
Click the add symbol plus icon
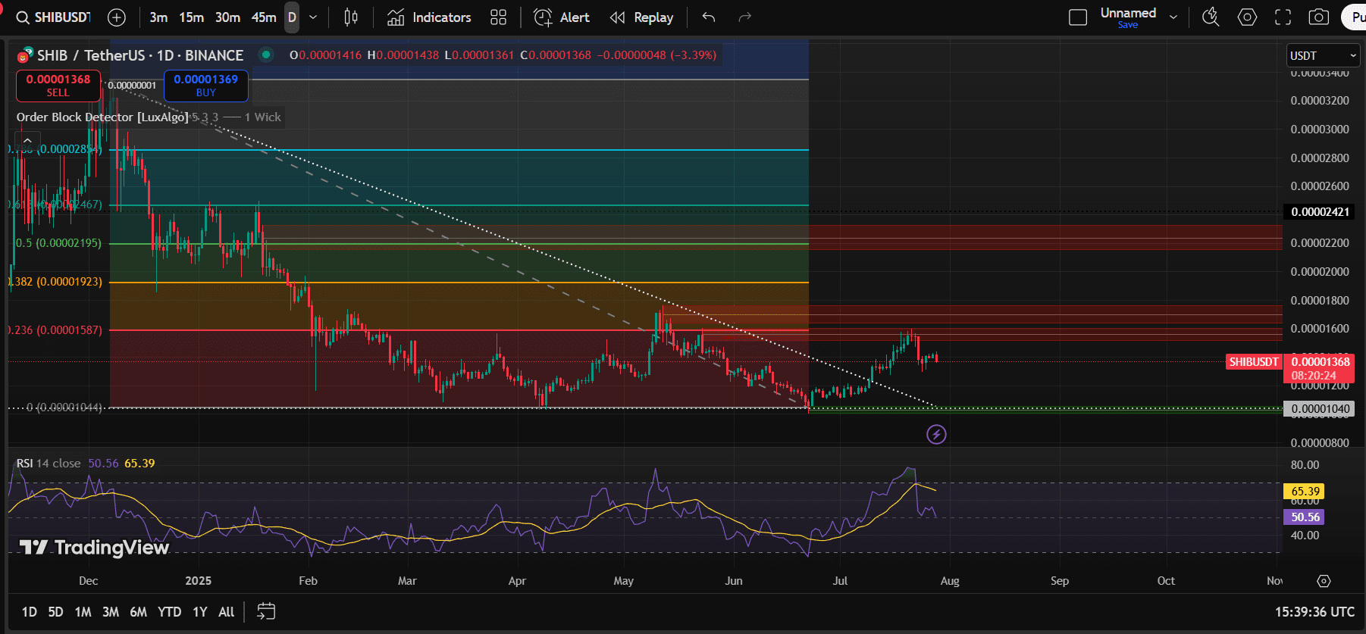pos(117,17)
